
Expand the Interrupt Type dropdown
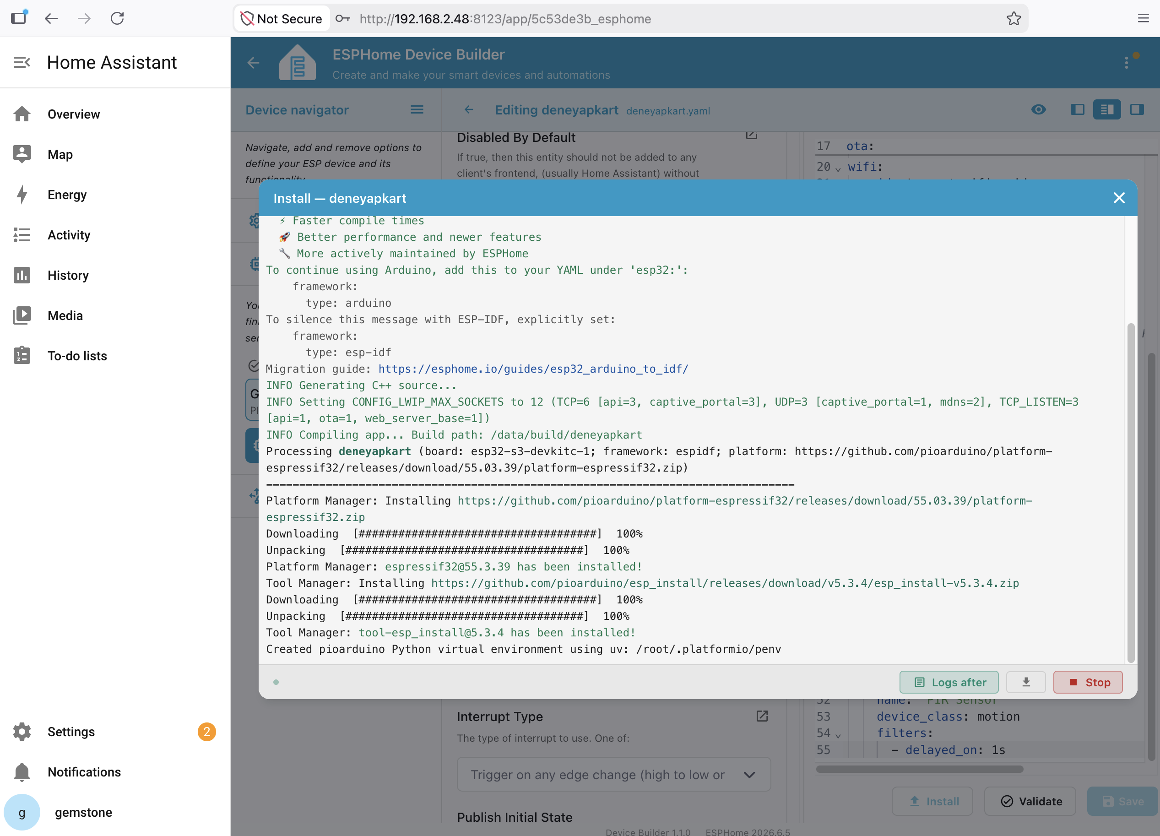614,775
